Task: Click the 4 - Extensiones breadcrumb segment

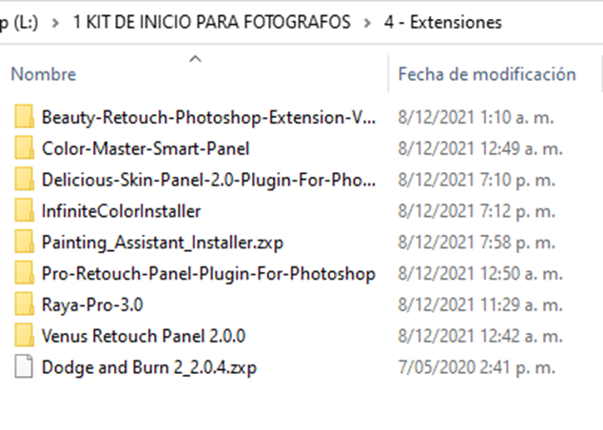Action: [x=442, y=22]
